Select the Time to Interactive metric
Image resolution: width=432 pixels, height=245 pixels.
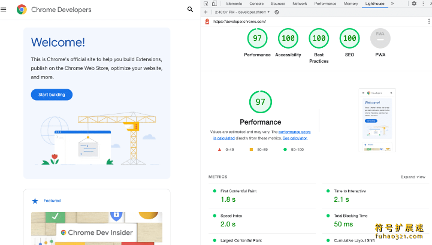[x=350, y=191]
